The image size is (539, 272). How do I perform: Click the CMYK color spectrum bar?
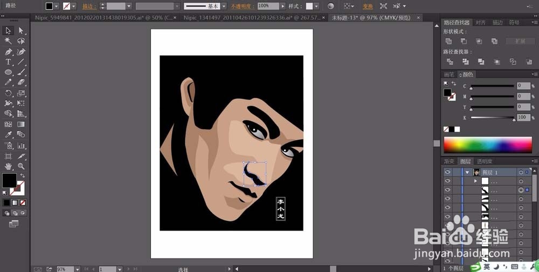(488, 145)
